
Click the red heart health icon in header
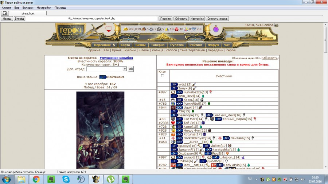(x=109, y=29)
